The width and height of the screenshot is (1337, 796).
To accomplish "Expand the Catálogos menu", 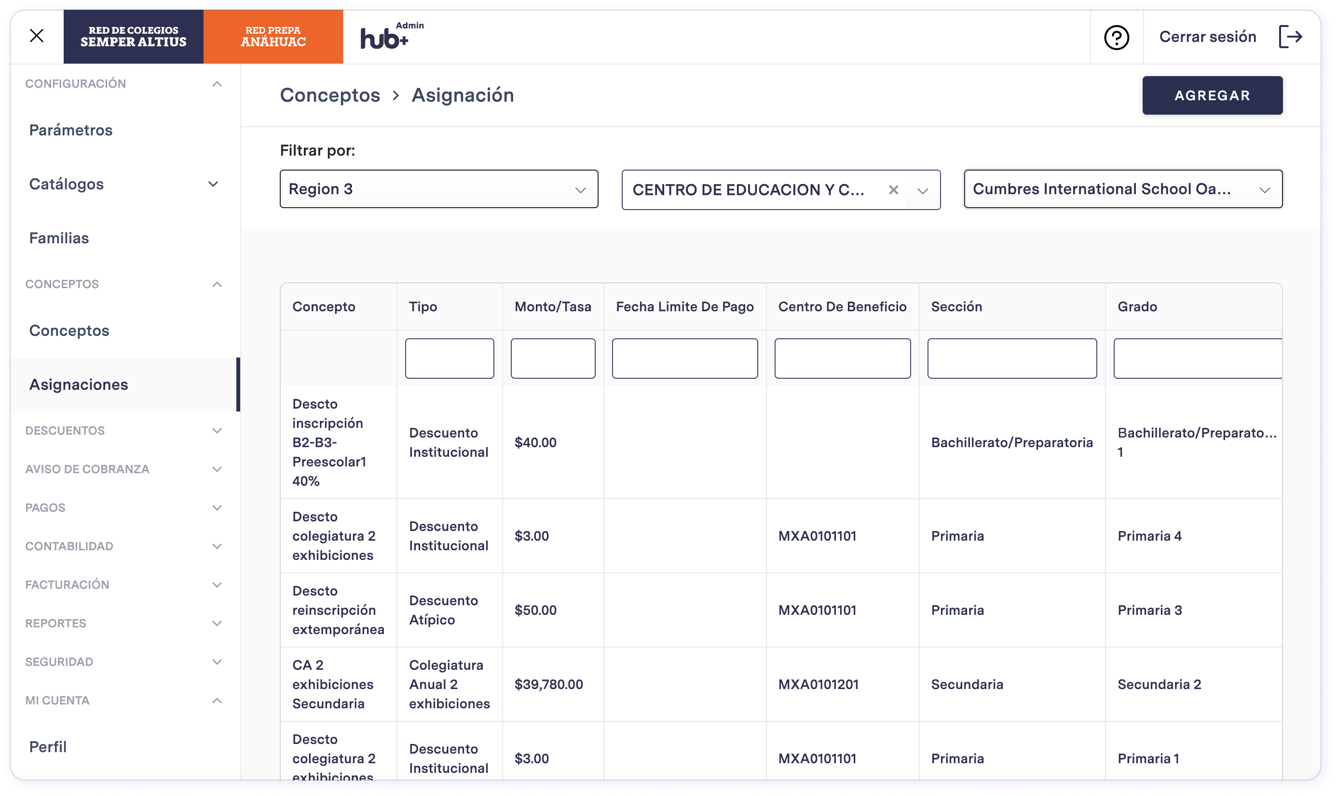I will tap(124, 184).
